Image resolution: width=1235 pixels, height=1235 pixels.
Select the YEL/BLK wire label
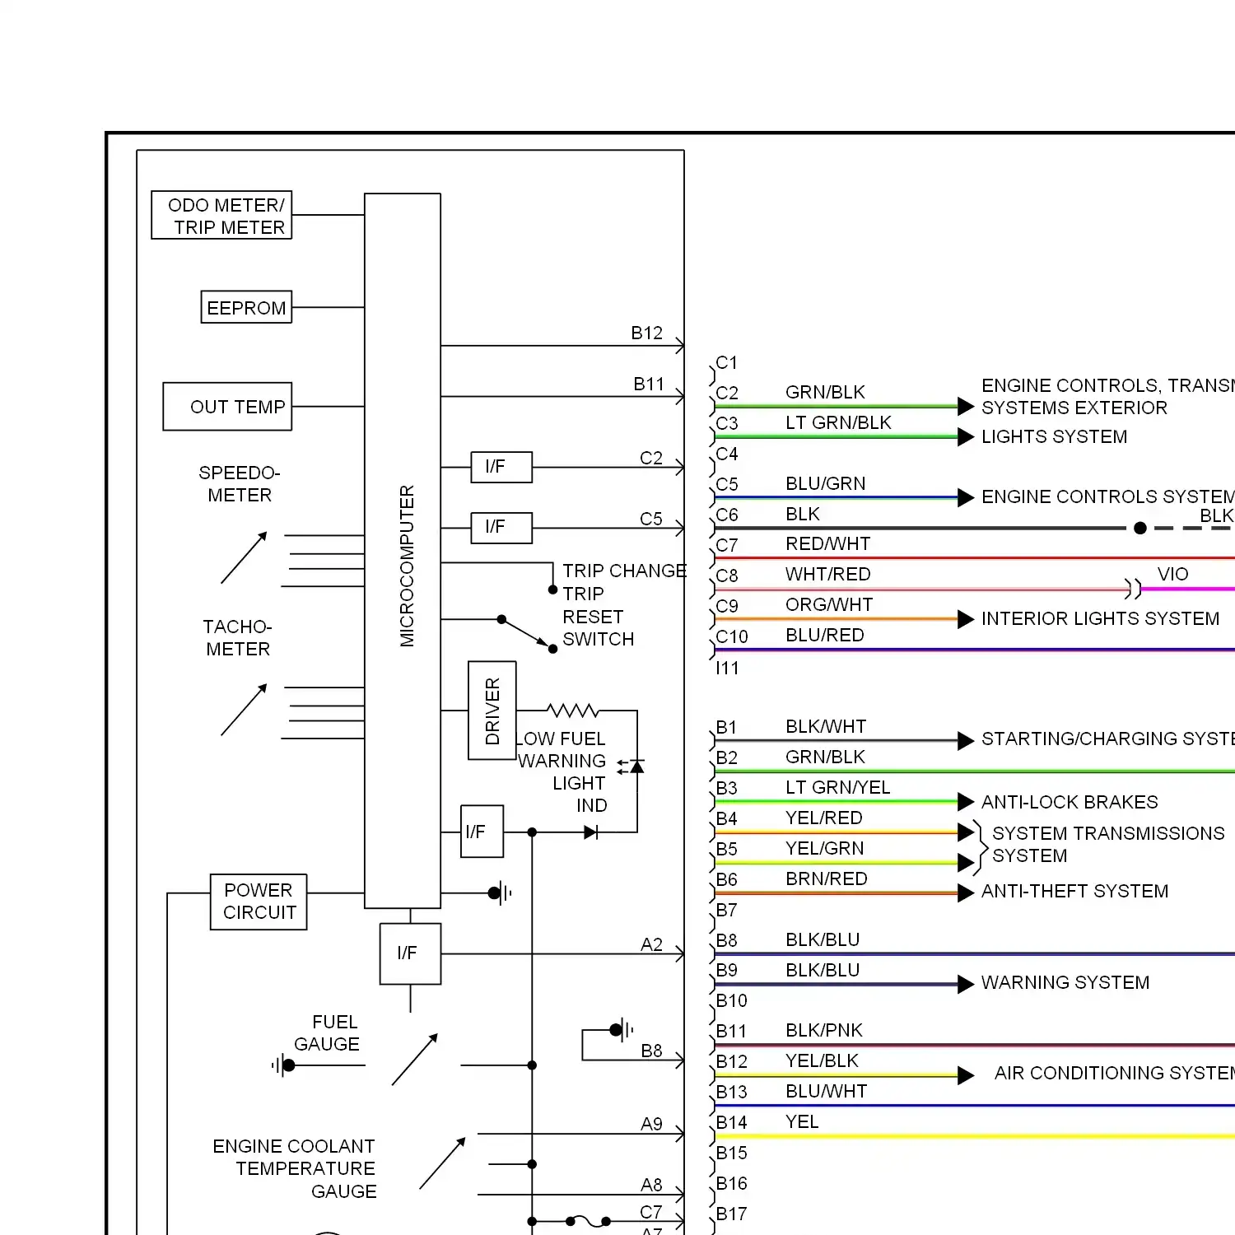pos(822,1060)
